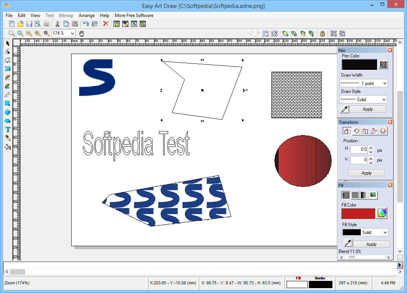Select the arrow pointer selection tool
Image resolution: width=407 pixels, height=293 pixels.
click(8, 43)
